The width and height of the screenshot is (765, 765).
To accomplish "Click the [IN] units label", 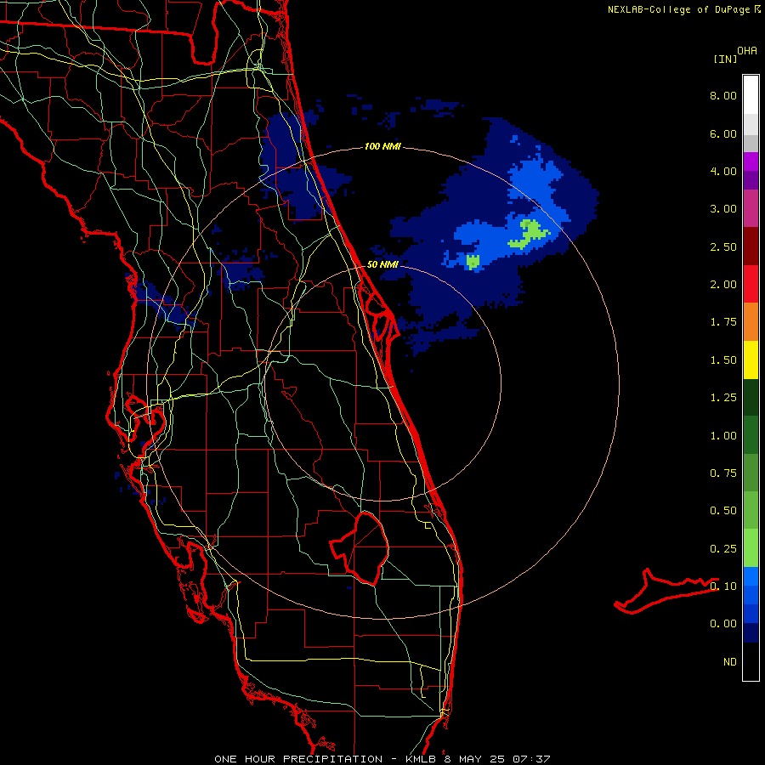I will pyautogui.click(x=725, y=59).
